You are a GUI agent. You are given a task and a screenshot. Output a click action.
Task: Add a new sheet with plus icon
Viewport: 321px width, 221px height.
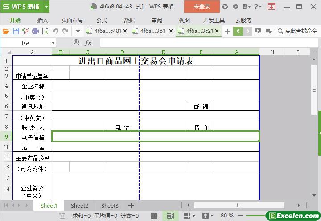[x=131, y=205]
